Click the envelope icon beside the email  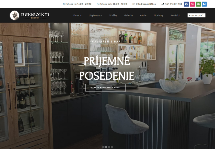[x=134, y=4]
